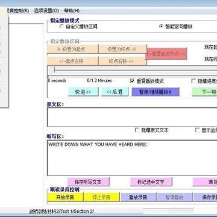Image resolution: width=217 pixels, height=217 pixels.
Task: Click the pink 清除 button
Action: coord(205,182)
